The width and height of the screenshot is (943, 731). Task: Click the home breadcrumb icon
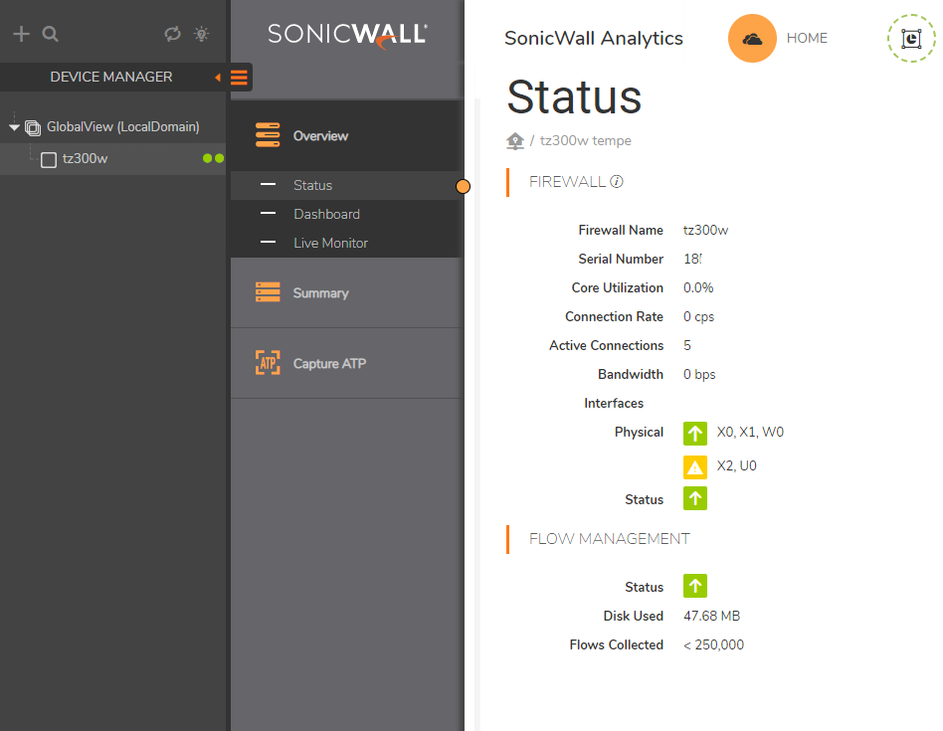coord(515,141)
